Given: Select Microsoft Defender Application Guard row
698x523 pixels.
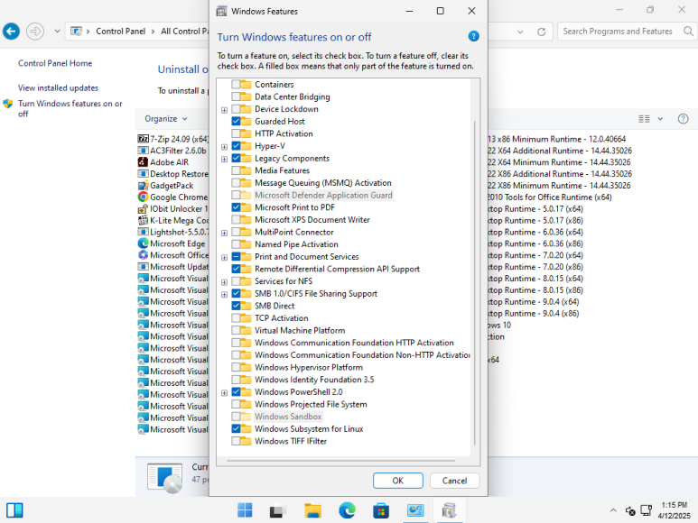Looking at the screenshot, I should pyautogui.click(x=323, y=195).
